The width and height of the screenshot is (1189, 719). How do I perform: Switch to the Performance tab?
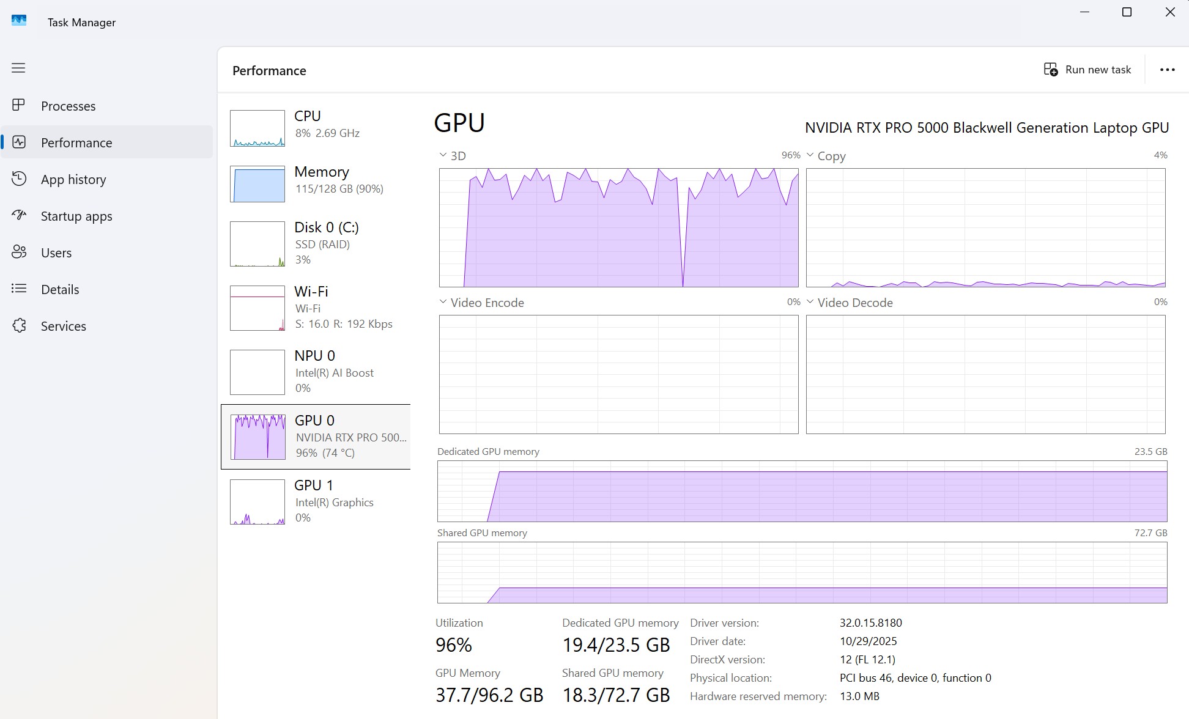76,142
